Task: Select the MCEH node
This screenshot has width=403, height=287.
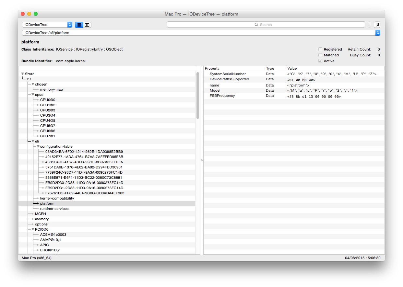Action: pyautogui.click(x=41, y=214)
